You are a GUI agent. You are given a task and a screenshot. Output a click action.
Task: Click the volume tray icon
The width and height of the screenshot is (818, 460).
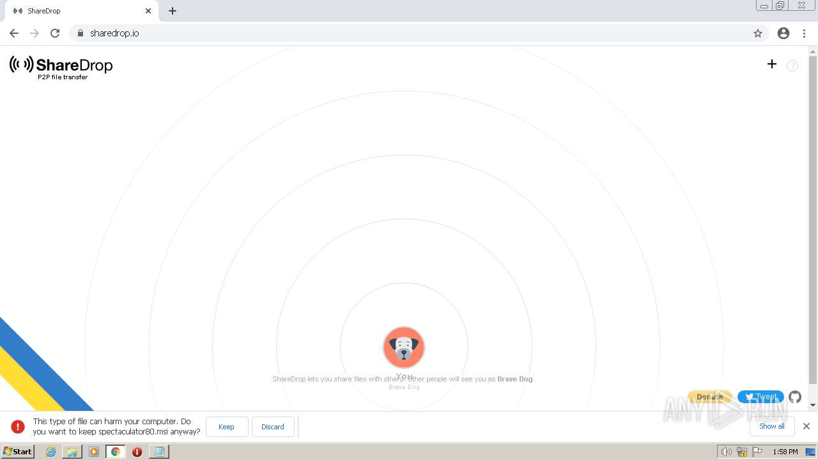coord(727,452)
